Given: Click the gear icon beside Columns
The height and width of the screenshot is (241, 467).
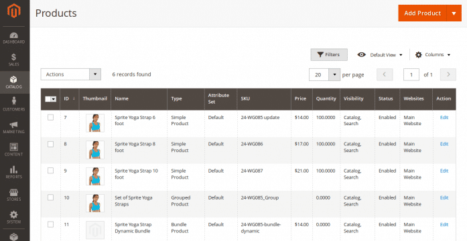Looking at the screenshot, I should point(419,55).
